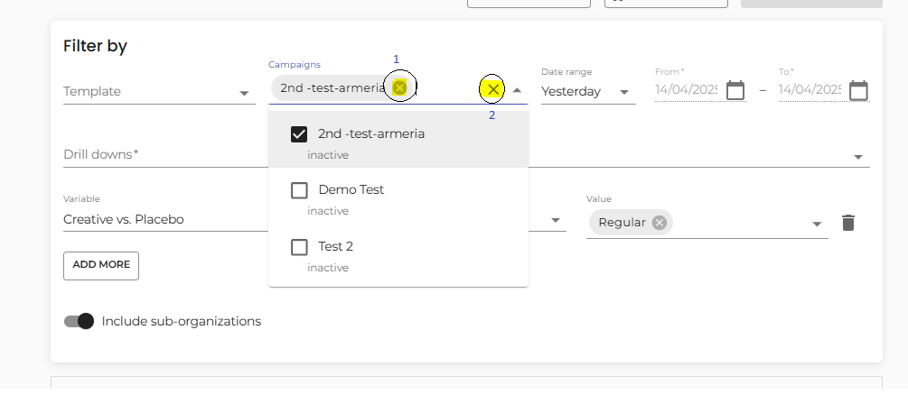Image resolution: width=908 pixels, height=394 pixels.
Task: Expand the Template dropdown
Action: coord(244,93)
